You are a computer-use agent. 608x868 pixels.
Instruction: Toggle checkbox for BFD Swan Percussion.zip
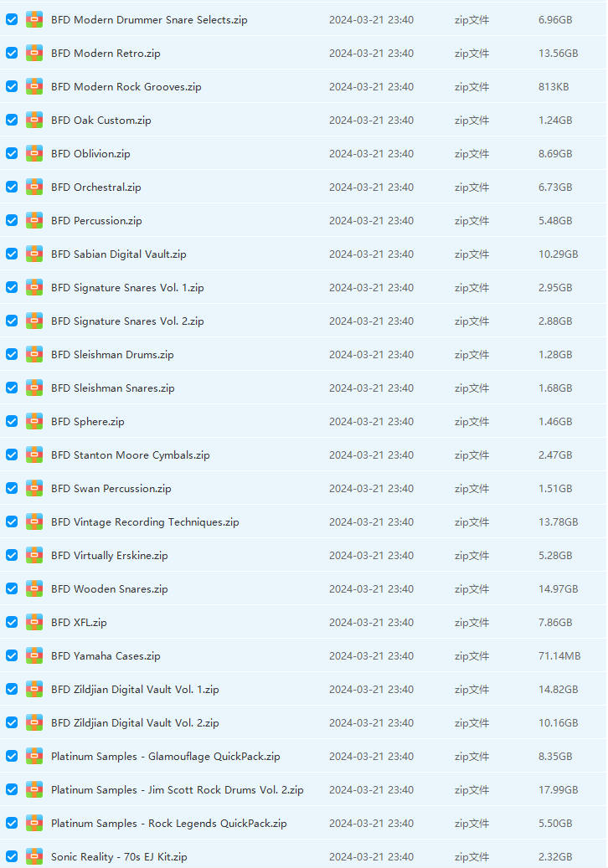pyautogui.click(x=12, y=488)
